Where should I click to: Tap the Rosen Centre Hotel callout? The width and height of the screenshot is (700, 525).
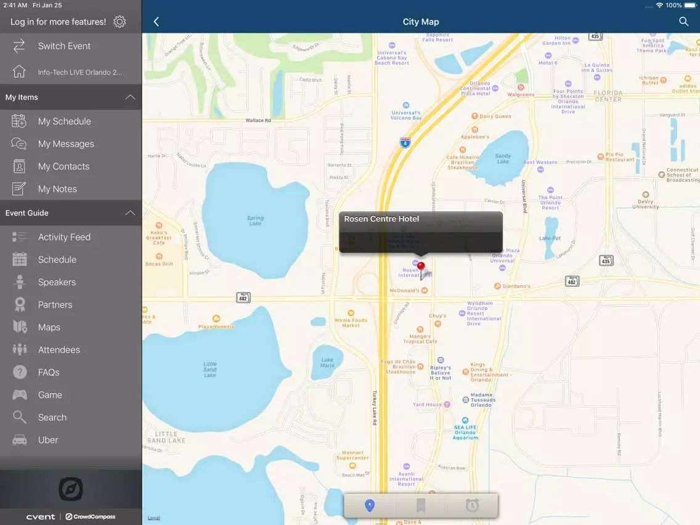point(420,232)
